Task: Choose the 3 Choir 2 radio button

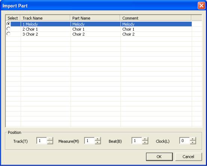Action: (x=8, y=34)
